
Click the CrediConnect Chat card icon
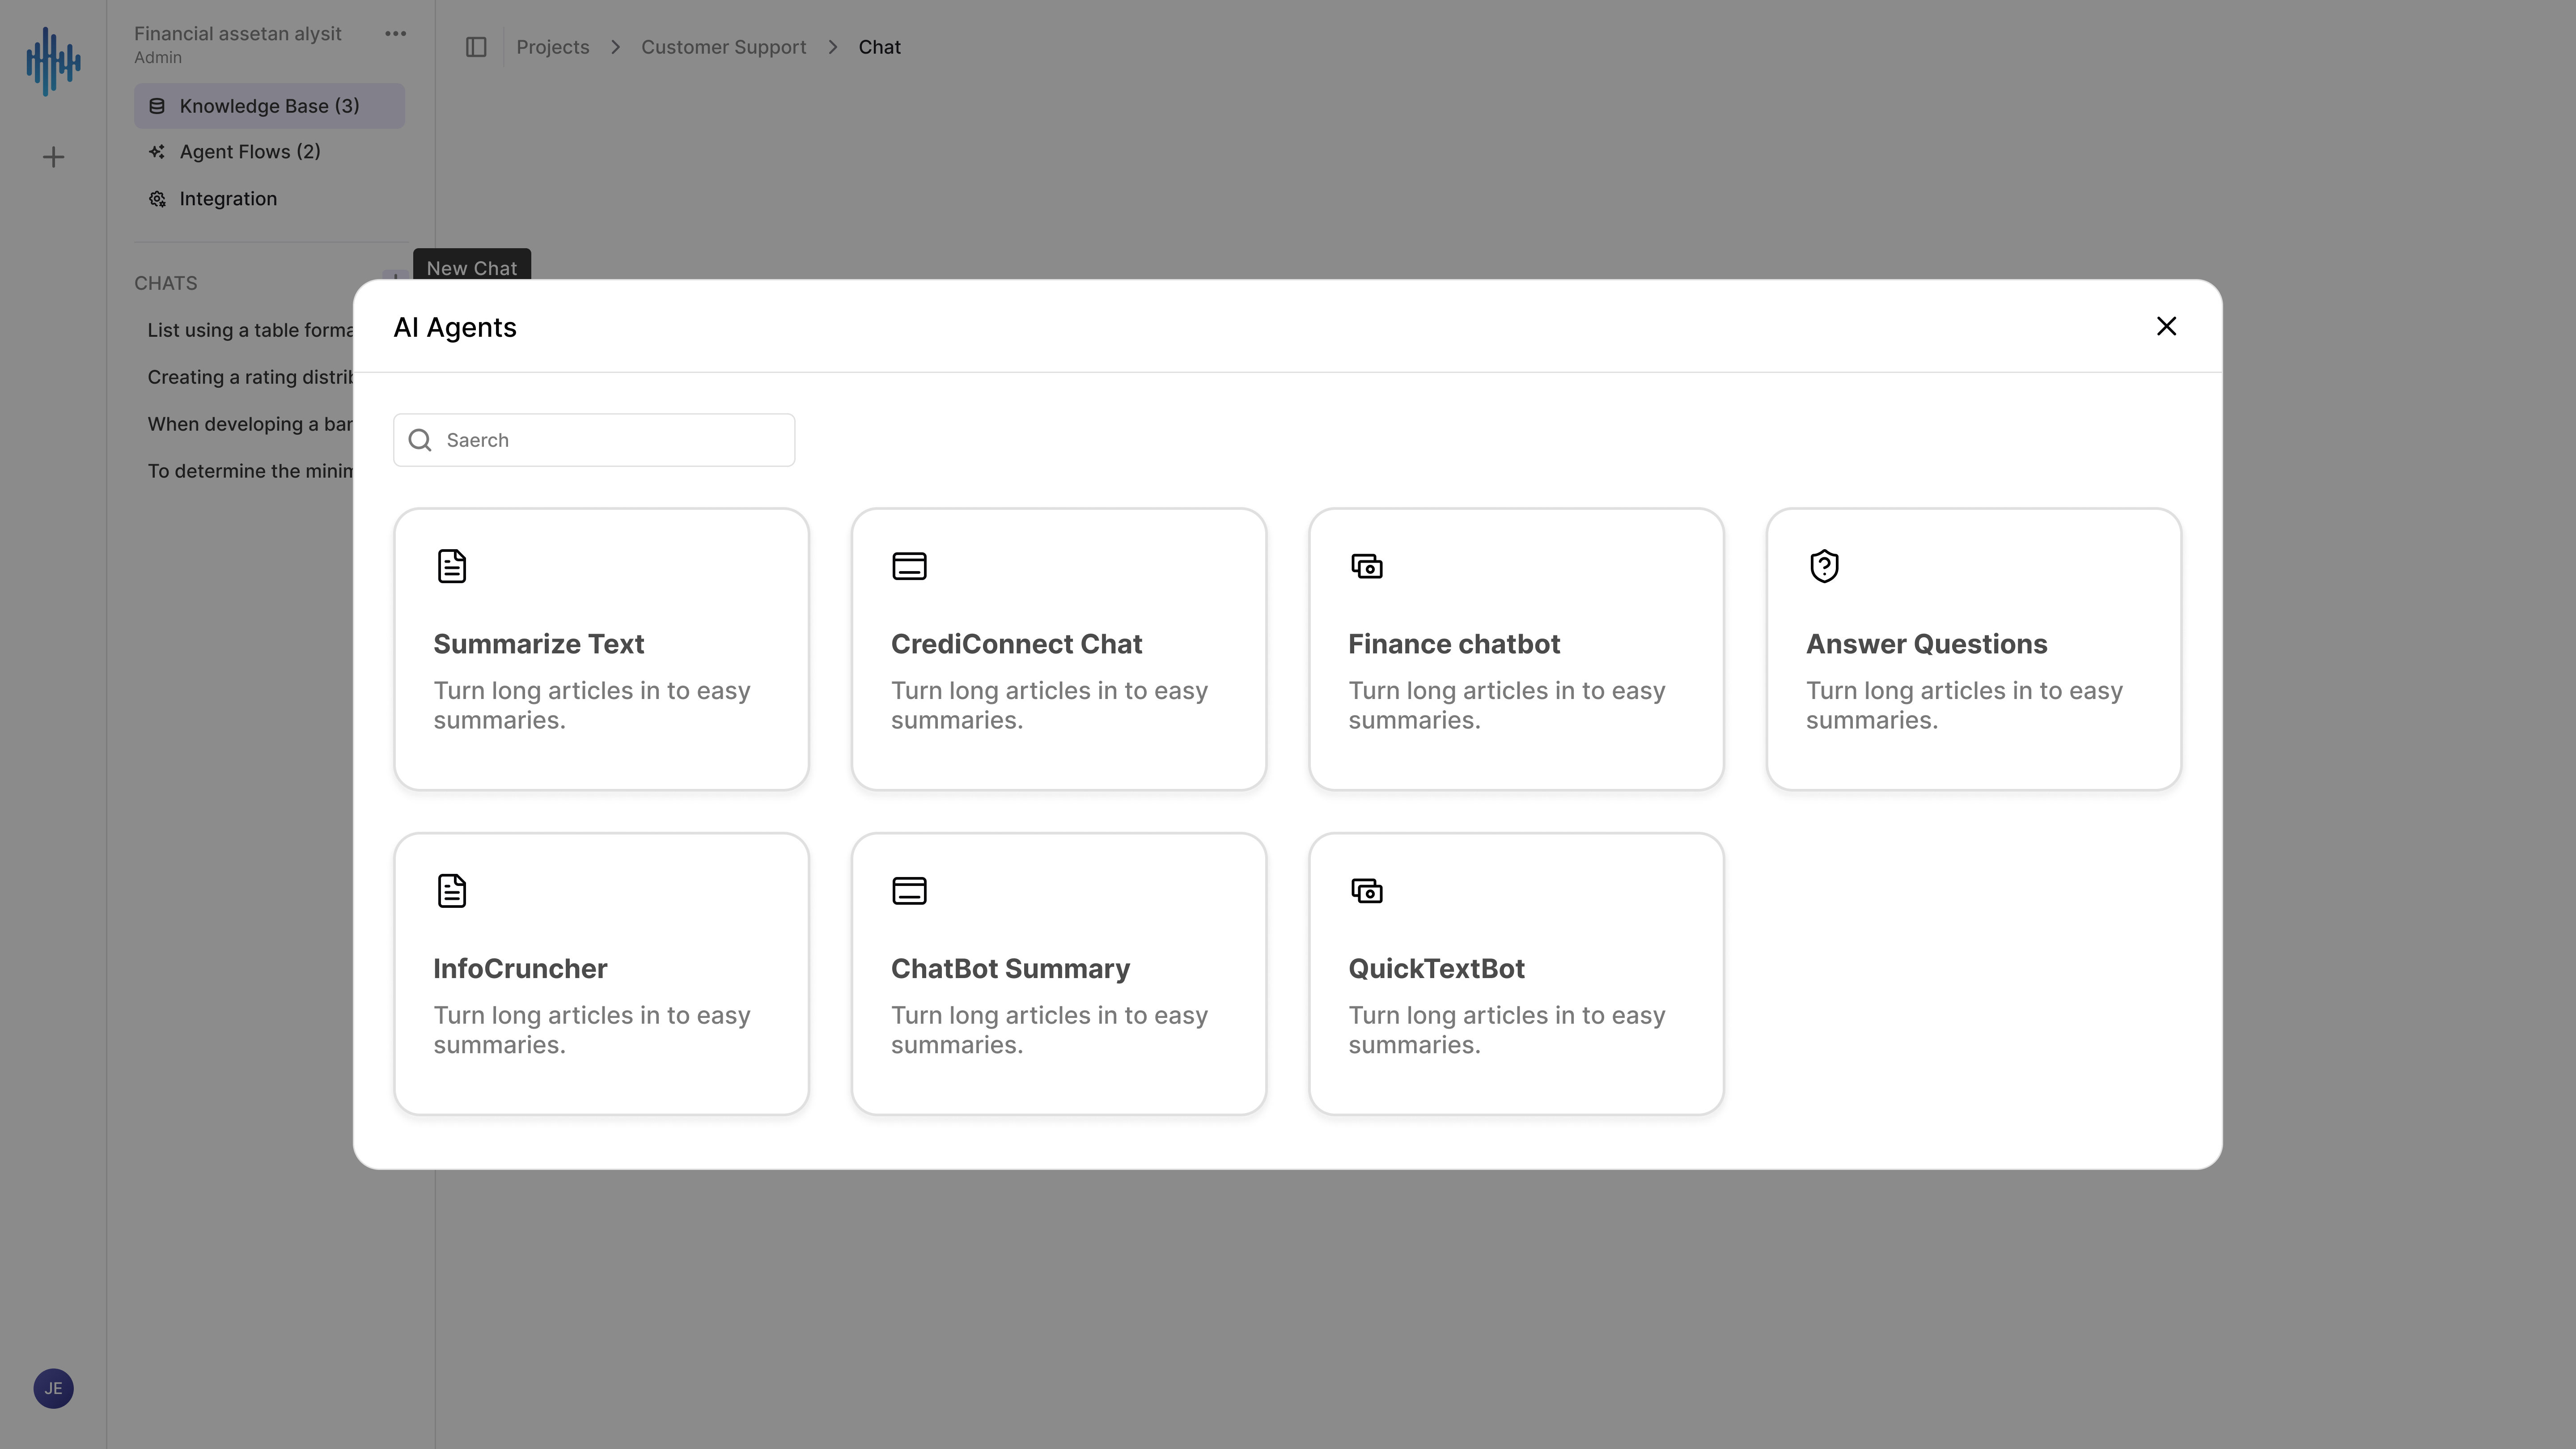click(909, 566)
